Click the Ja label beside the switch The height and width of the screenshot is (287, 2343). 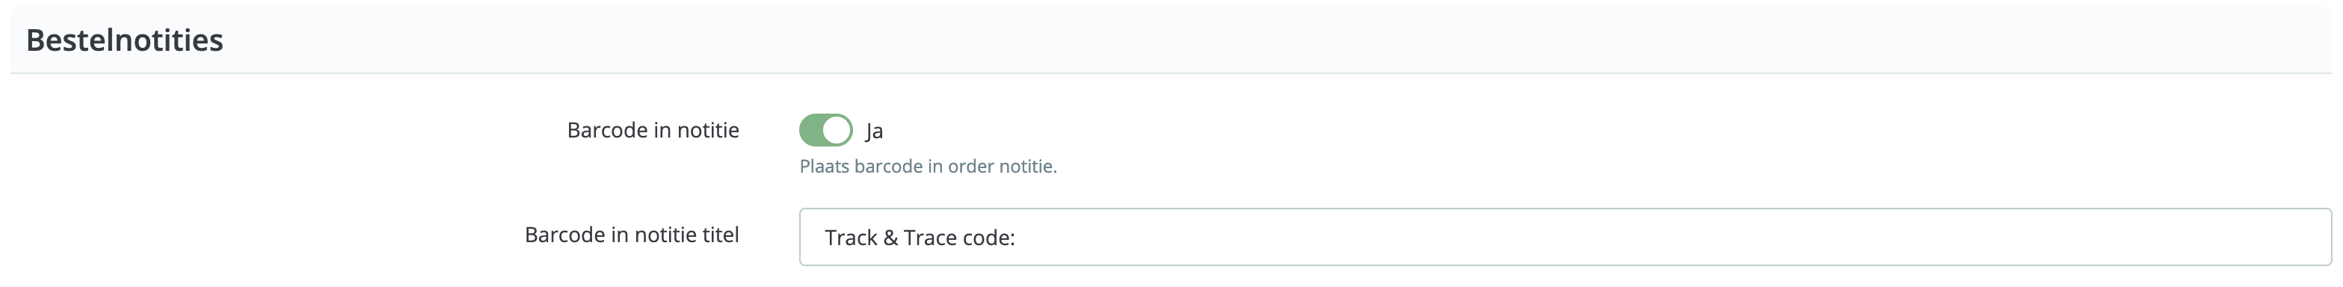point(874,132)
